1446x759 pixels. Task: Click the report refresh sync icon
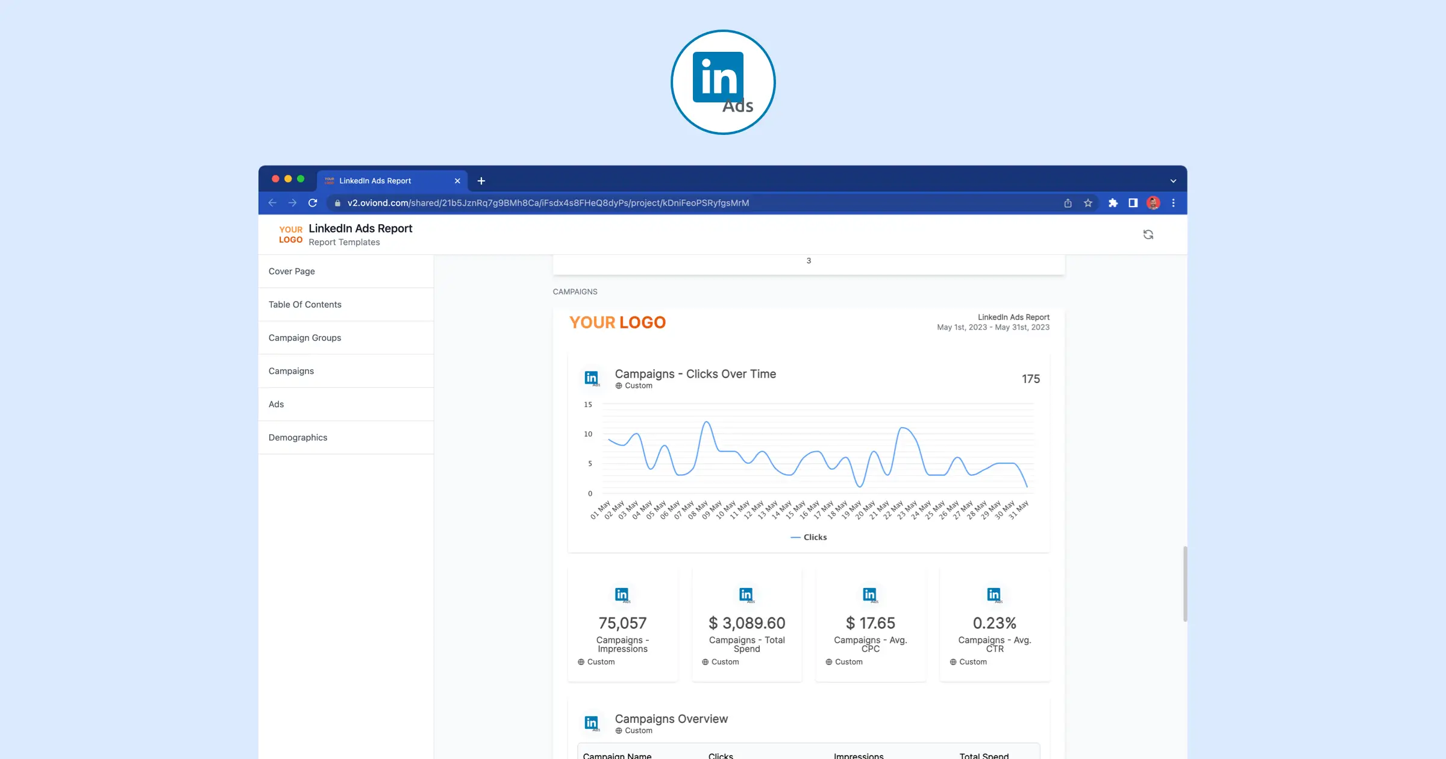(1148, 234)
